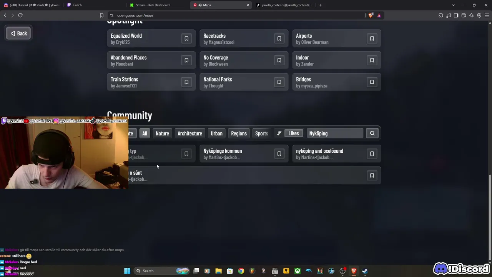Image resolution: width=492 pixels, height=277 pixels.
Task: Bookmark the Racetracks map
Action: pyautogui.click(x=279, y=38)
